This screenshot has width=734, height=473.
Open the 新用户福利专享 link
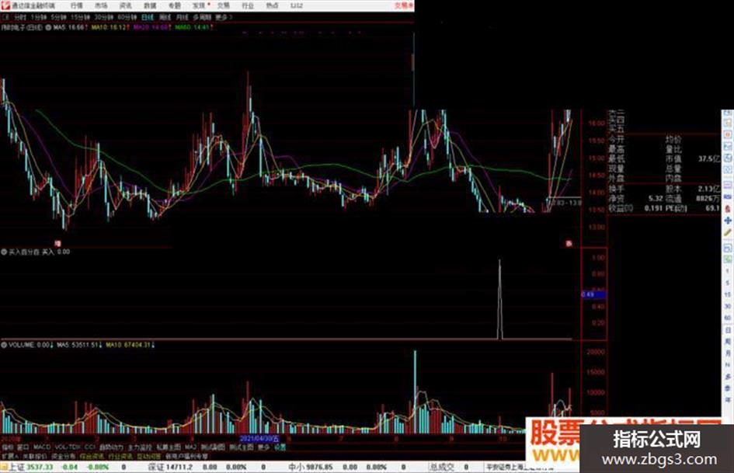tap(186, 456)
